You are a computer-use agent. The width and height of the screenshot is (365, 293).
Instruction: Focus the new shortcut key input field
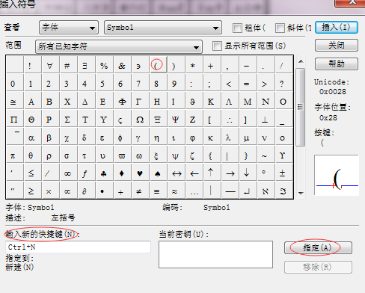78,247
